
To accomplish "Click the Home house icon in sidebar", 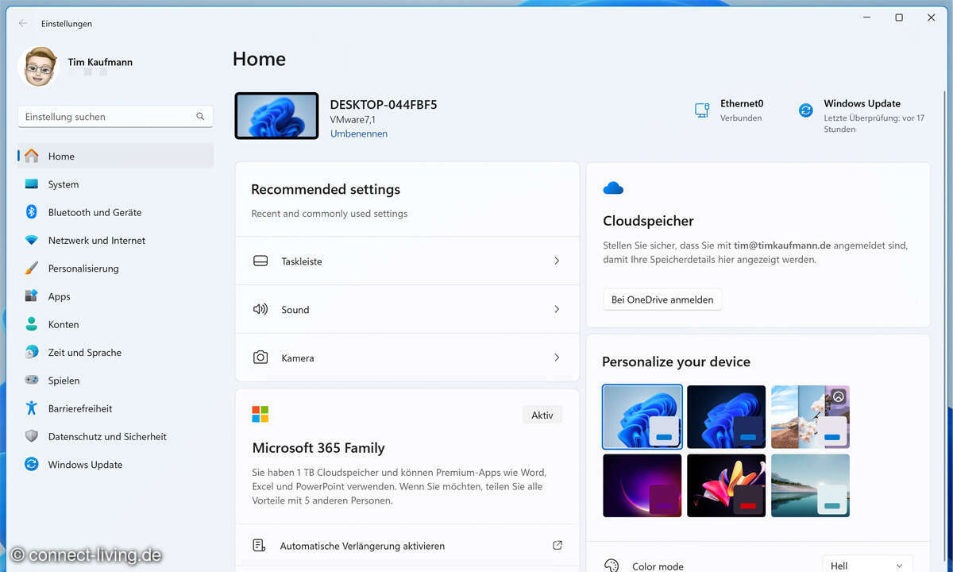I will (32, 156).
